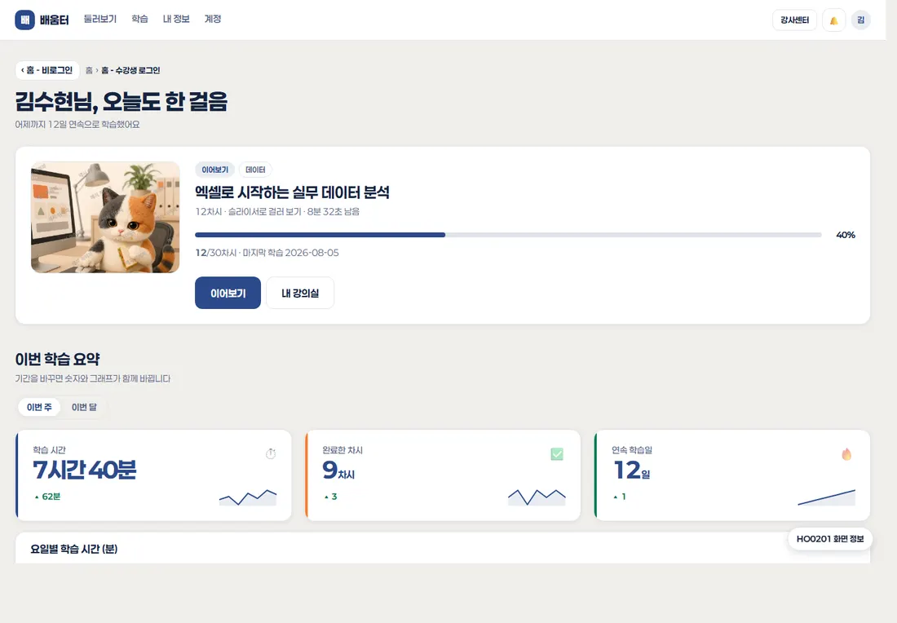The width and height of the screenshot is (897, 623).
Task: Click the cat course thumbnail image
Action: point(105,218)
